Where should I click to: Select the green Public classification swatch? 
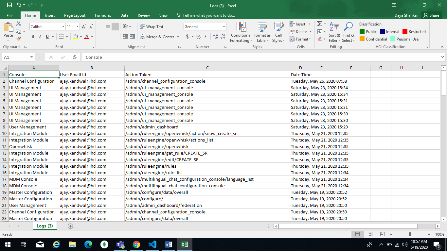(362, 32)
